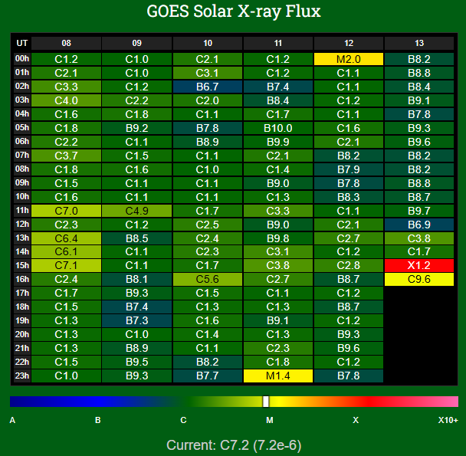
Task: Click the UT header label
Action: point(22,43)
